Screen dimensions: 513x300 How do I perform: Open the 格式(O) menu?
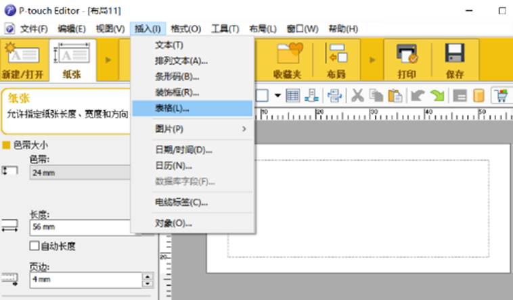point(186,29)
